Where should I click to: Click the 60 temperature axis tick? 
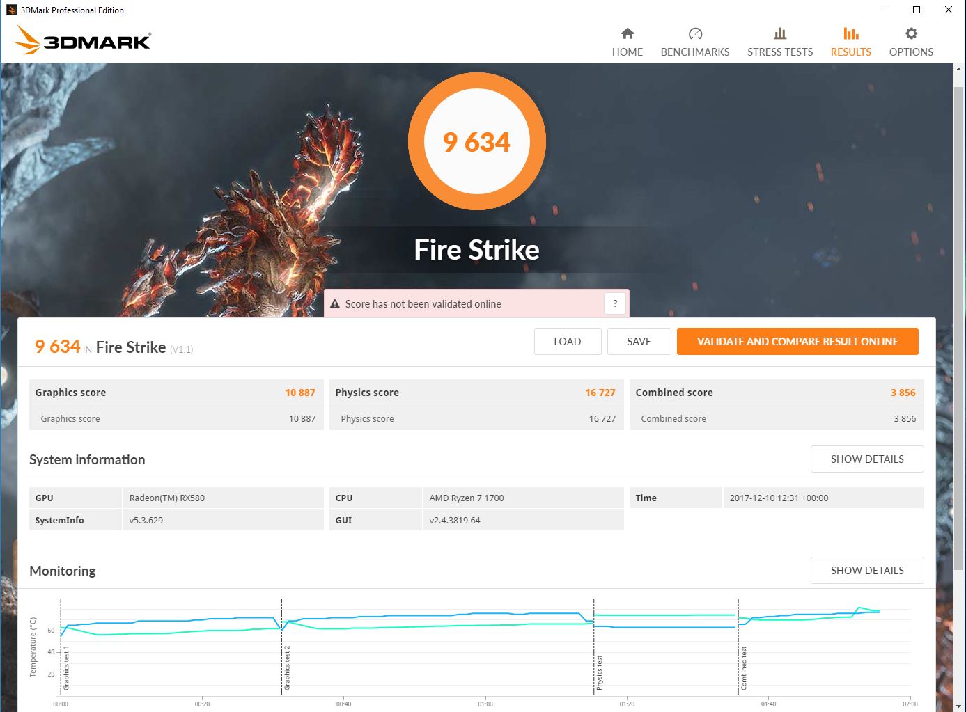click(51, 631)
